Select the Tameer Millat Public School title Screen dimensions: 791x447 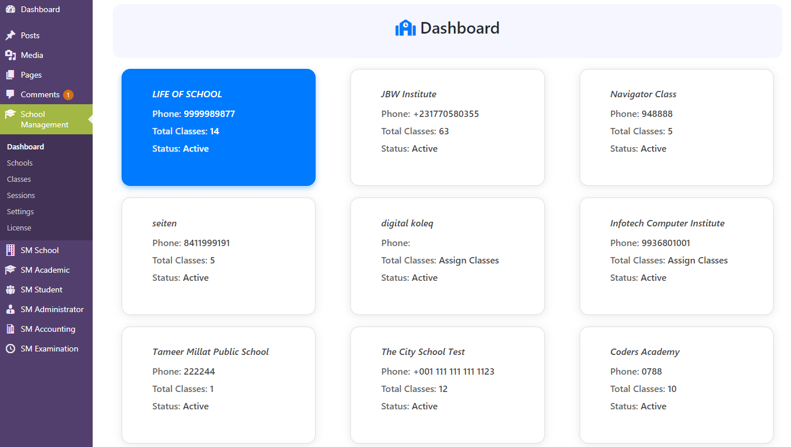click(x=211, y=351)
